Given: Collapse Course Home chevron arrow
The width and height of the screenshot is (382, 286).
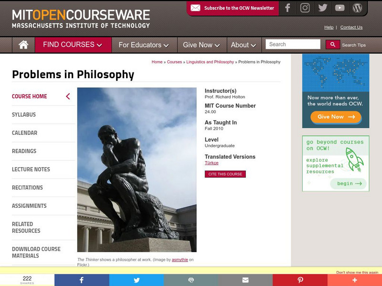Looking at the screenshot, I should 68,96.
